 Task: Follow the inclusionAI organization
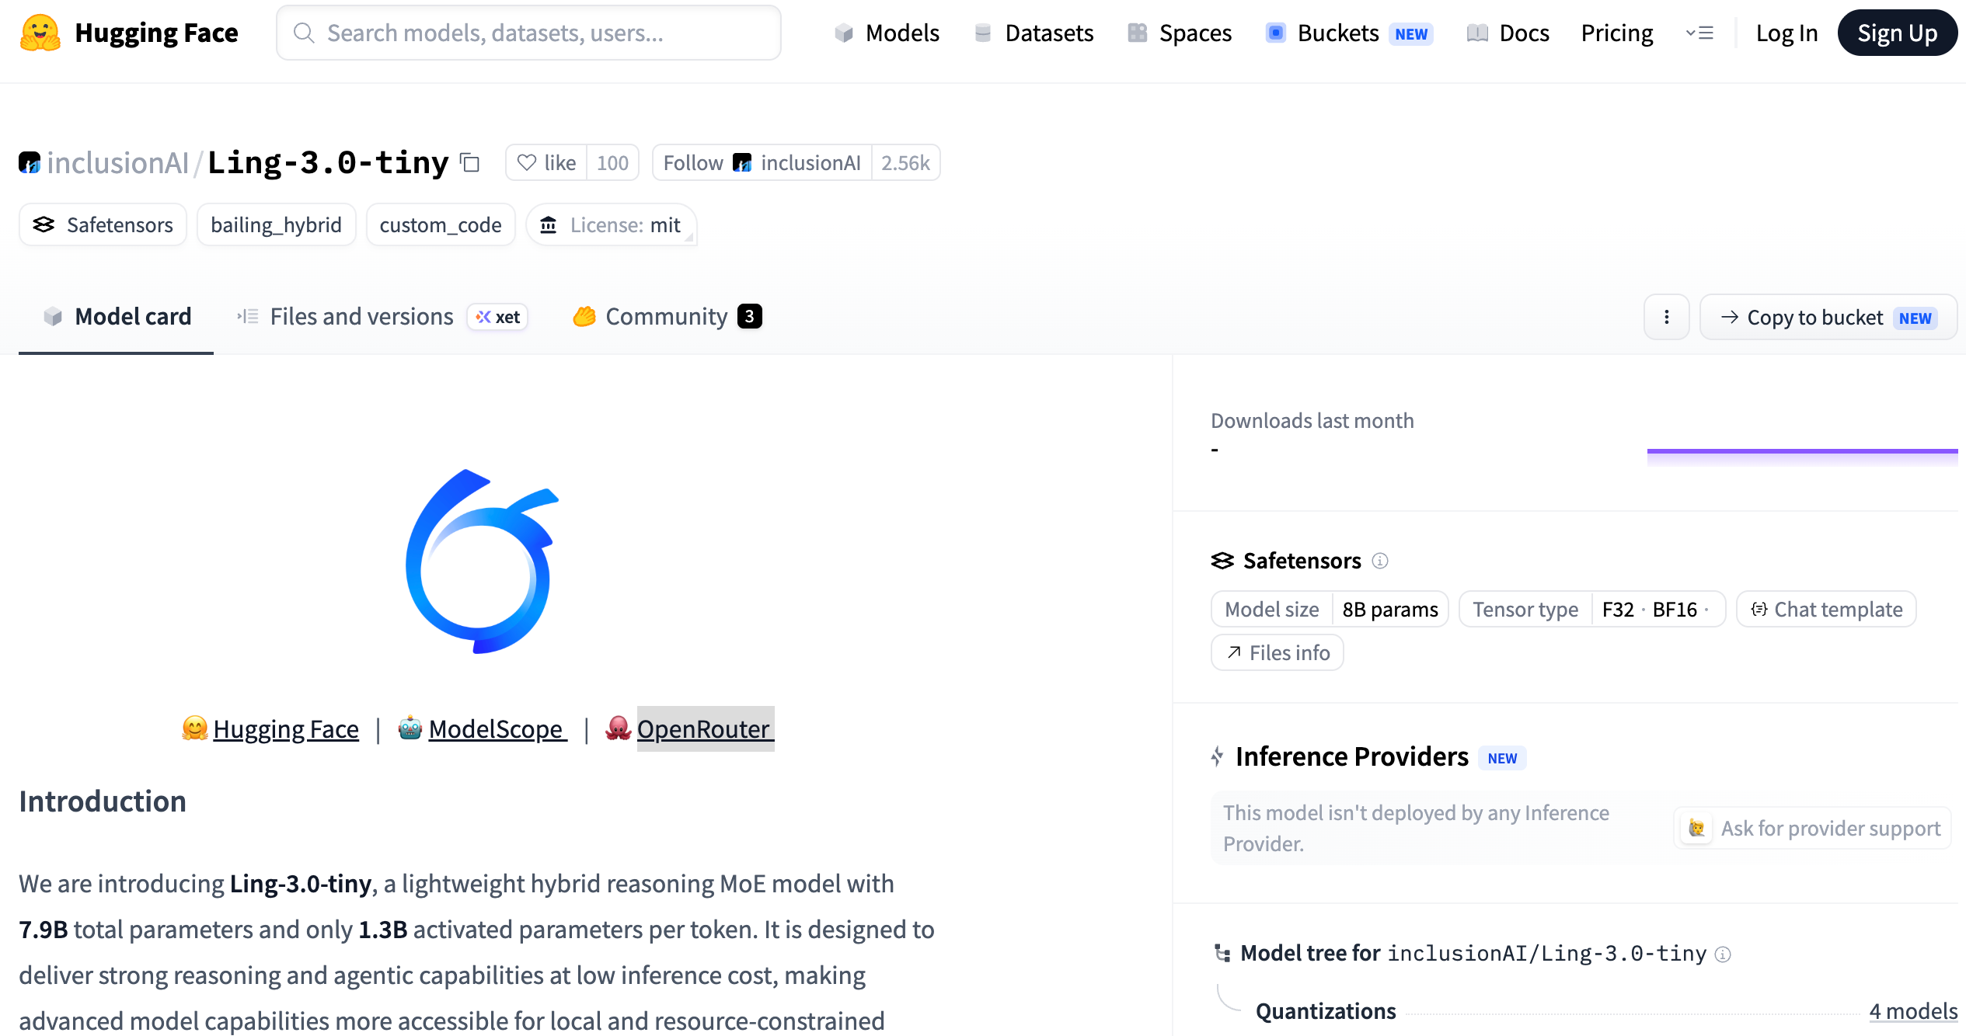click(x=762, y=162)
